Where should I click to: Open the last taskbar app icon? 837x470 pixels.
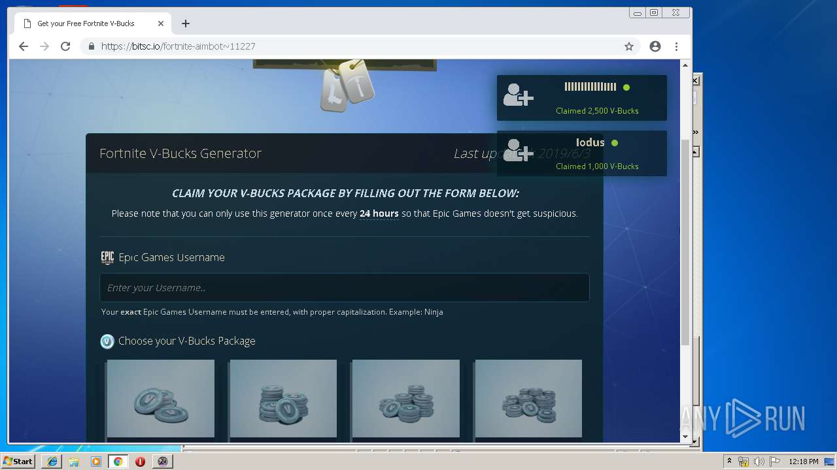[x=162, y=461]
